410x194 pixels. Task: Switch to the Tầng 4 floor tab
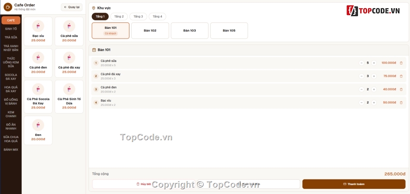[158, 16]
